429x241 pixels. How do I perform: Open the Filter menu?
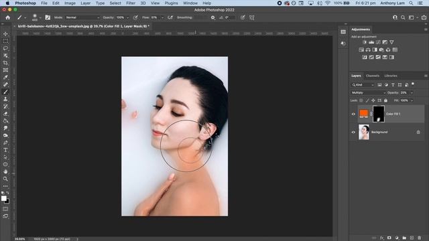click(x=131, y=3)
